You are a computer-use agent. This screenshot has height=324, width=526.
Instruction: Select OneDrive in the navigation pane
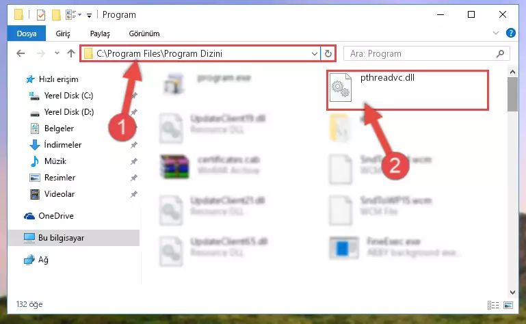tap(55, 216)
